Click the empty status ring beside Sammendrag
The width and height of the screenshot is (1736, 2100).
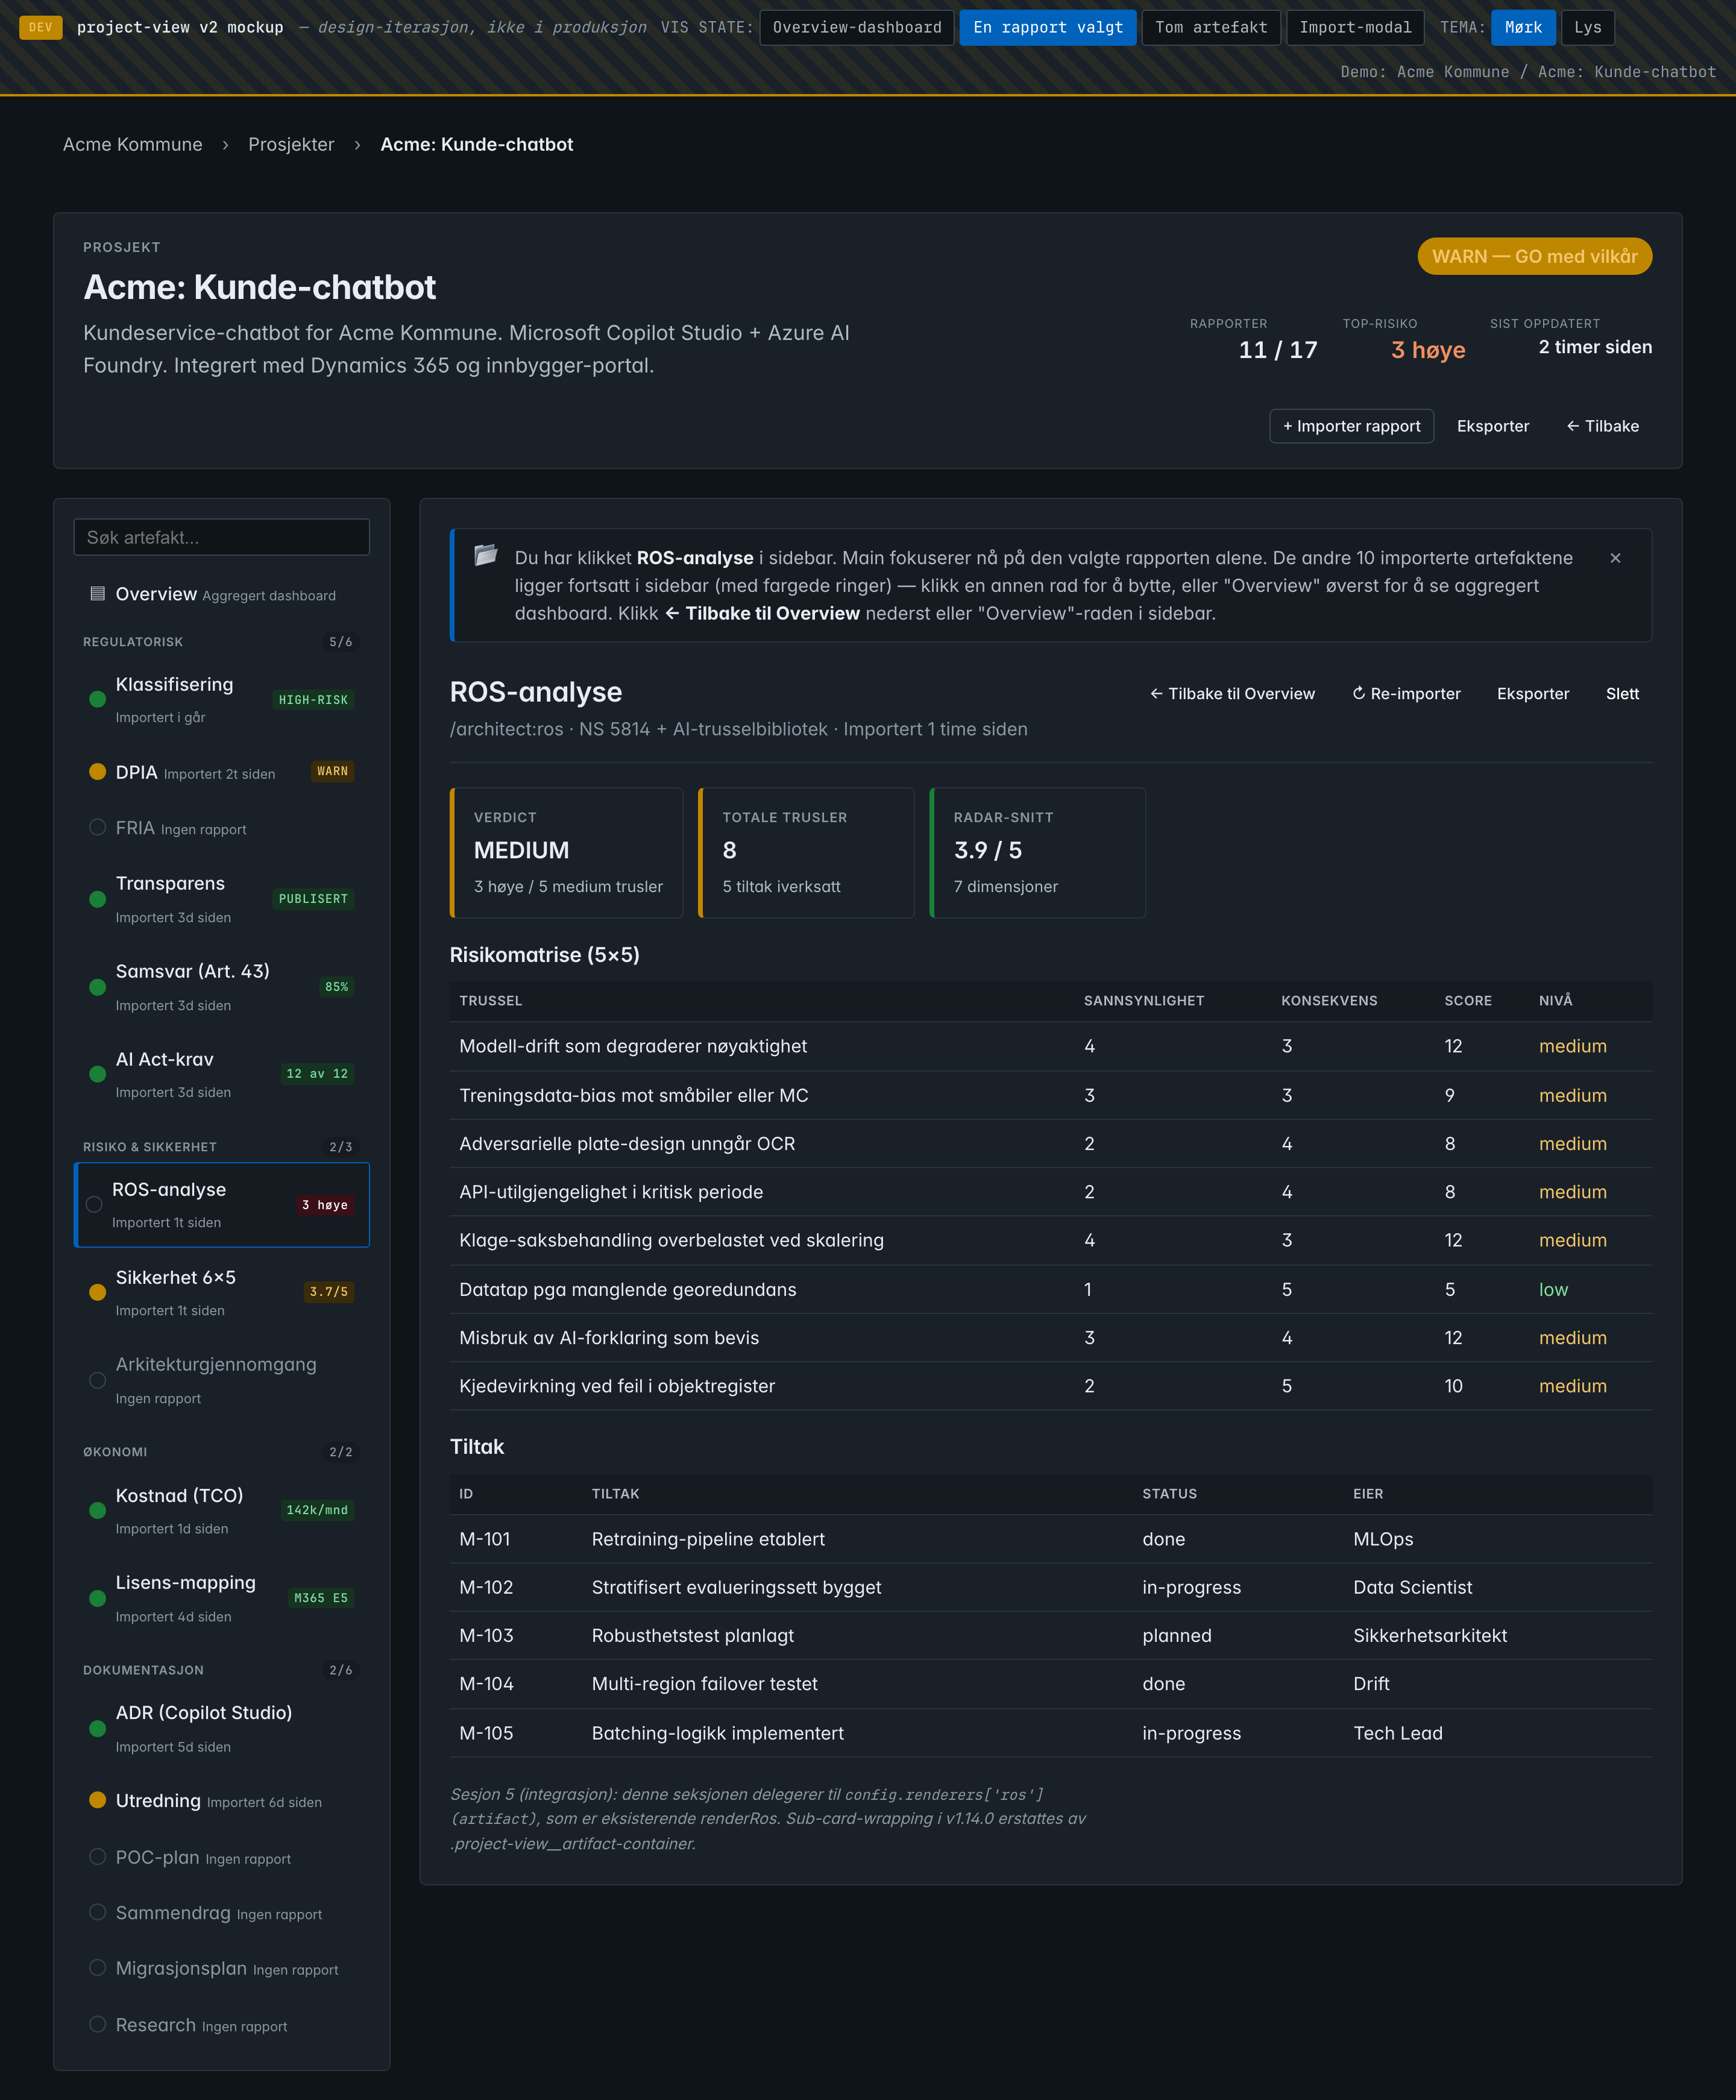(x=97, y=1912)
